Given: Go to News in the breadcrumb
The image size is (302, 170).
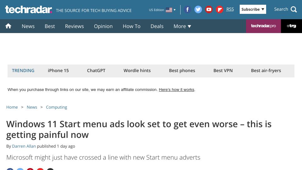Looking at the screenshot, I should 32,107.
